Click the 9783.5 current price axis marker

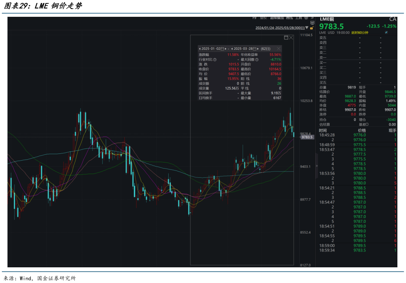click(x=307, y=137)
